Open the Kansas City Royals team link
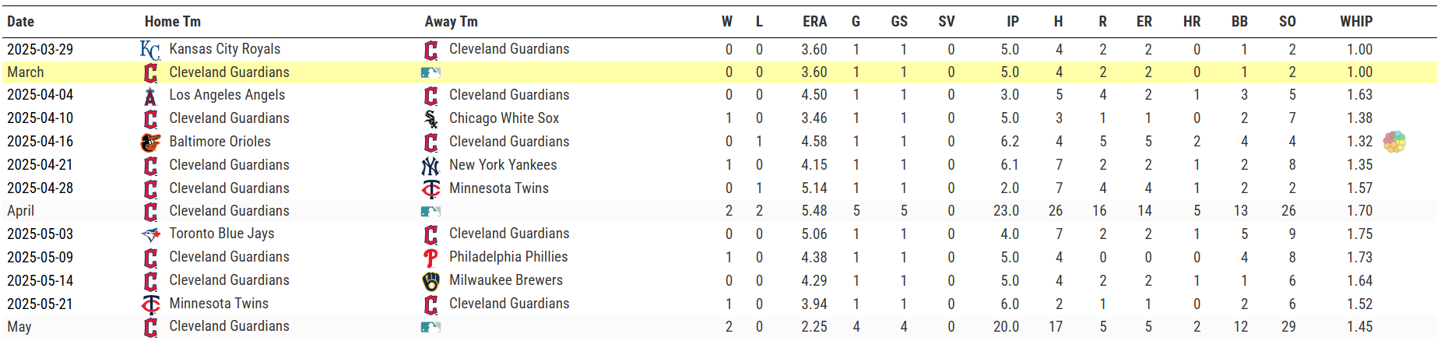 (225, 49)
